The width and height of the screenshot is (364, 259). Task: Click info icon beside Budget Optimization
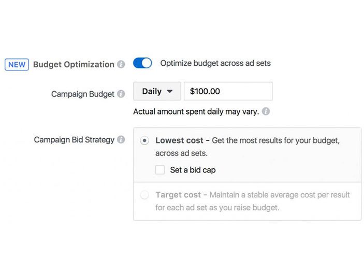coord(121,65)
